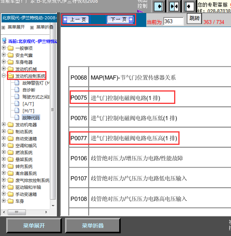
Task: Click the page number input field showing 363
Action: [174, 21]
